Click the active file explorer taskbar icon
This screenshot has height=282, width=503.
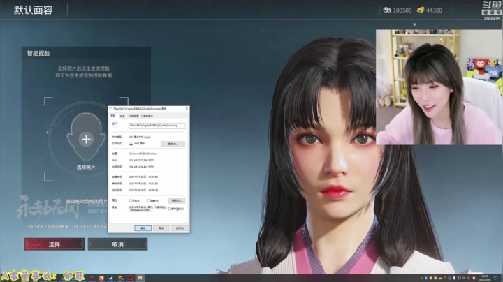pos(140,278)
